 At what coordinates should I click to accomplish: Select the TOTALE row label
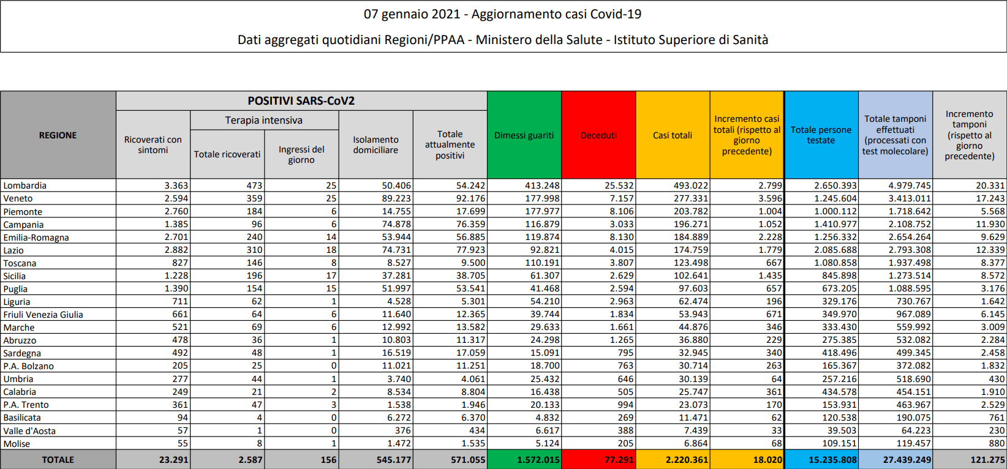click(58, 460)
